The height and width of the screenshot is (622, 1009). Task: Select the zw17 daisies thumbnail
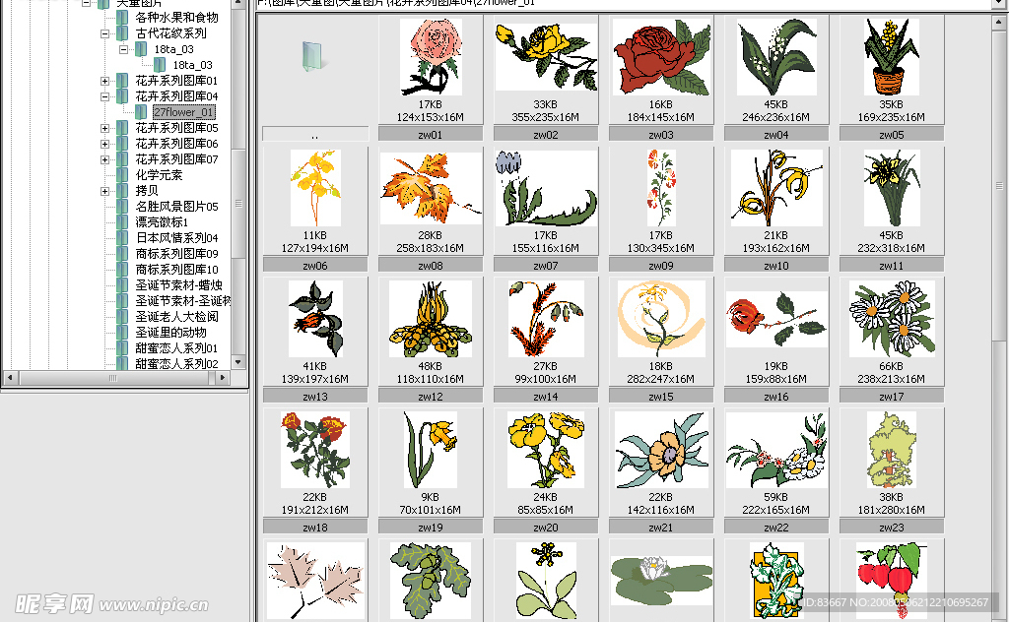tap(892, 319)
